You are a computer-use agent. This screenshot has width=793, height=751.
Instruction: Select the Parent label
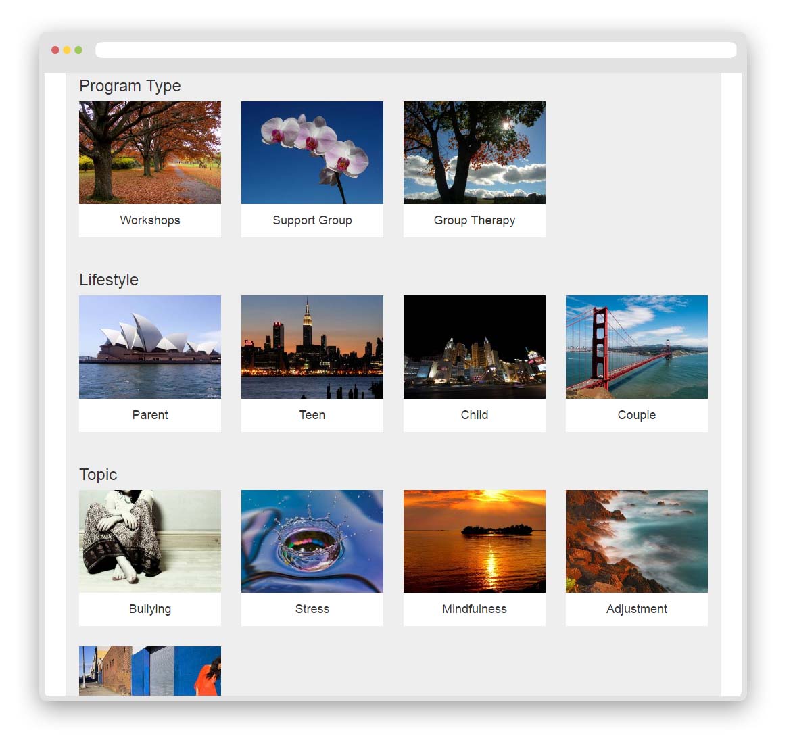point(149,414)
